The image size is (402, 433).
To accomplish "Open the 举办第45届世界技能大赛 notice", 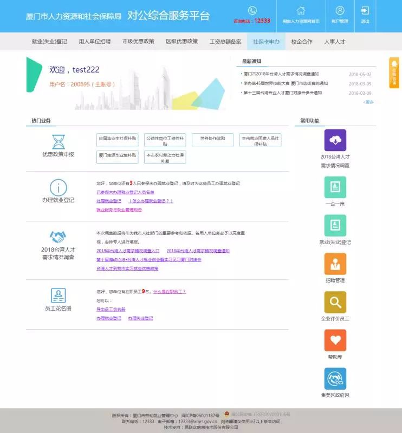I will coord(285,83).
